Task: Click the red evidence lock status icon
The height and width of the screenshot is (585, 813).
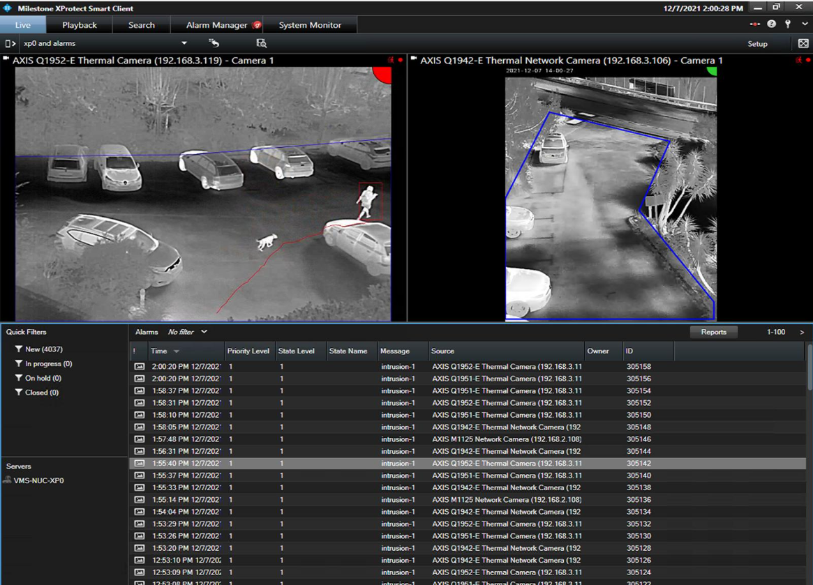Action: tap(754, 24)
